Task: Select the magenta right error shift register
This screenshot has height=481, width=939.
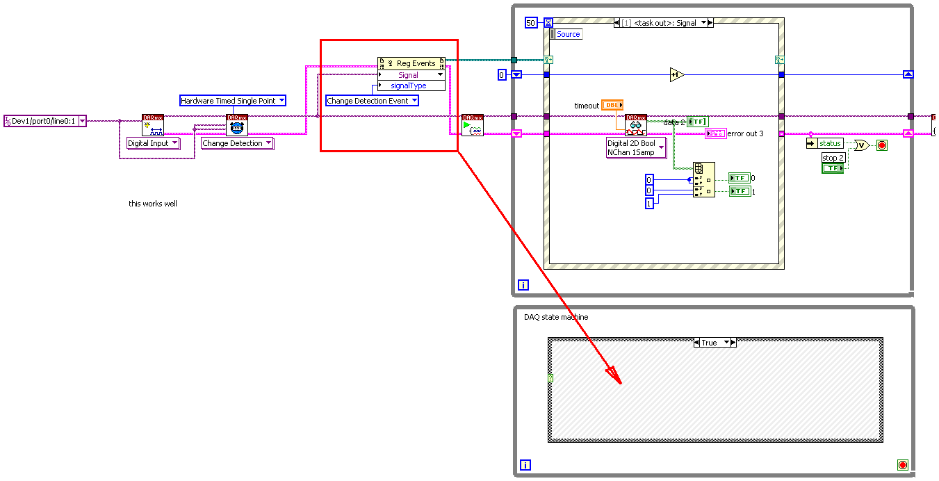Action: pos(908,133)
